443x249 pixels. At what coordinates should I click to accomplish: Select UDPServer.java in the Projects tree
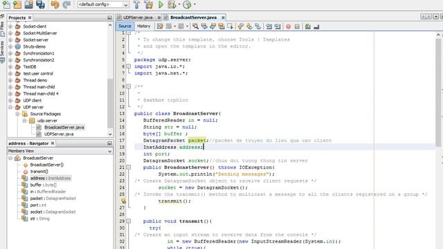[59, 134]
